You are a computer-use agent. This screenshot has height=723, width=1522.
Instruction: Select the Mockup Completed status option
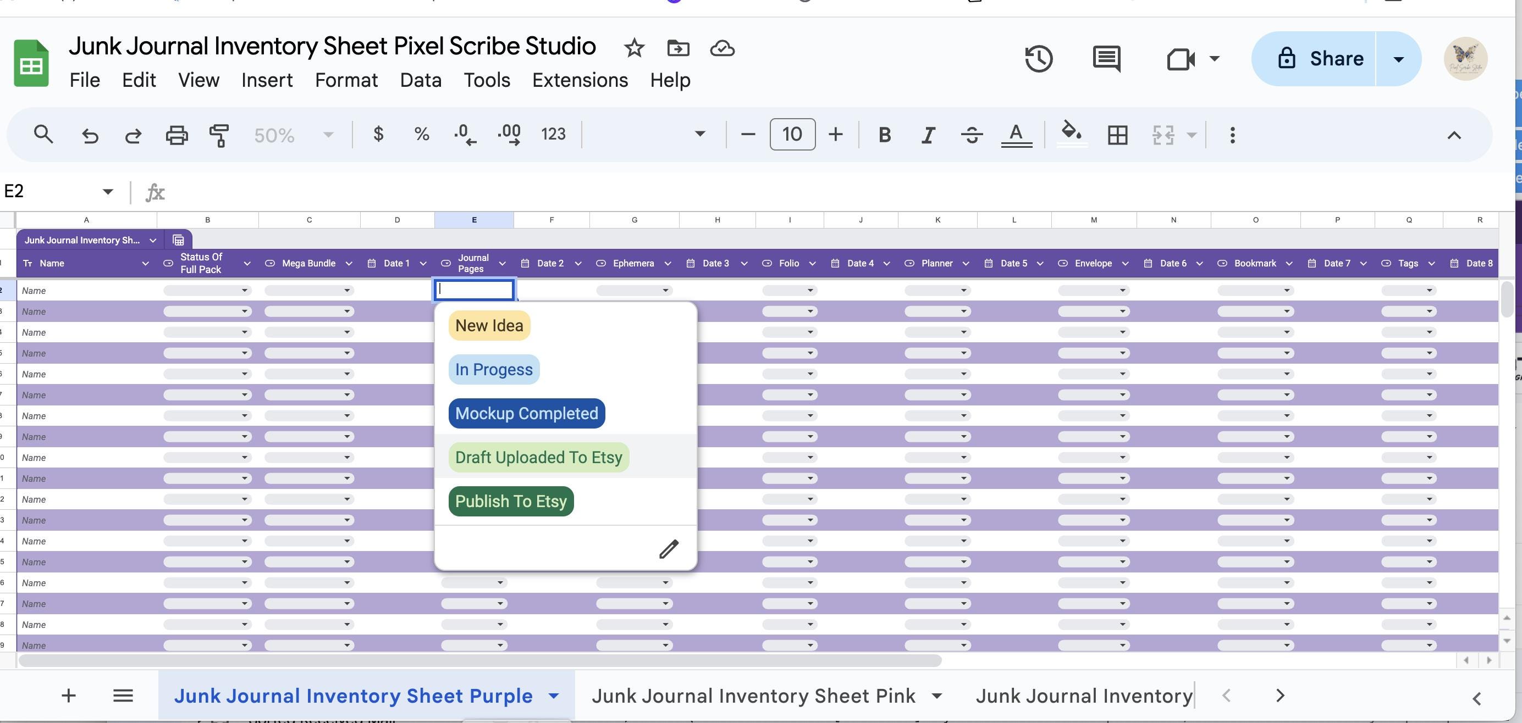coord(526,413)
